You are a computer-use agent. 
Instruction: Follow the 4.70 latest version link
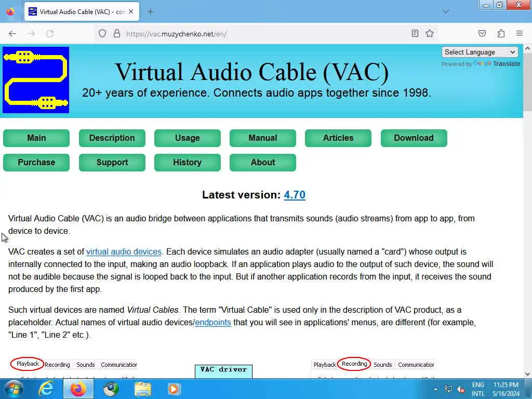coord(295,195)
